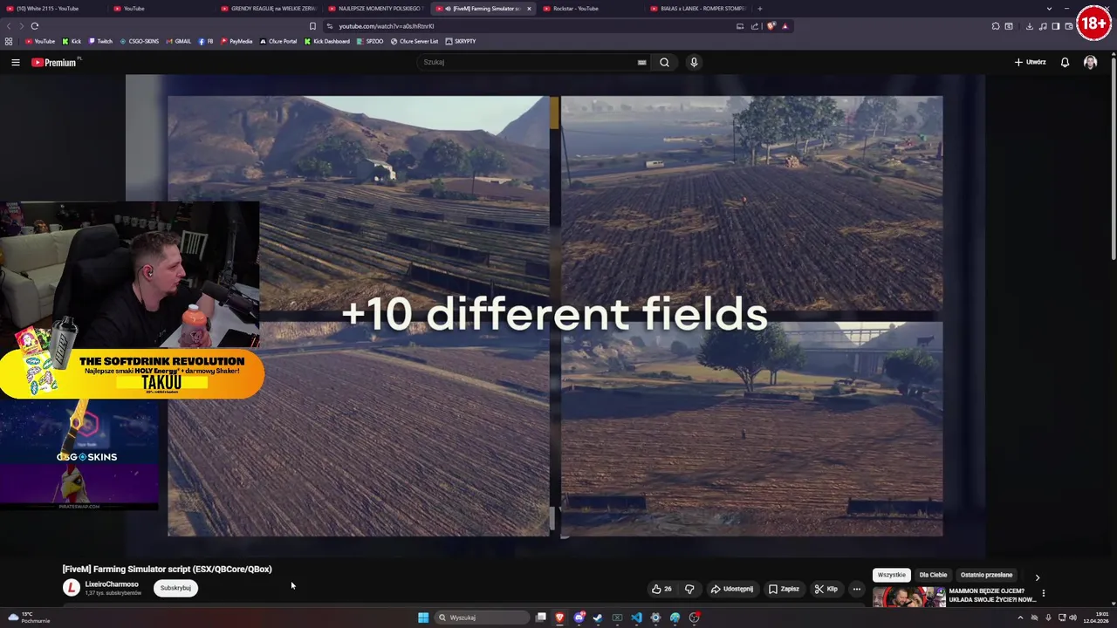
Task: Select the 'Wszystkie' filter chip
Action: point(891,575)
